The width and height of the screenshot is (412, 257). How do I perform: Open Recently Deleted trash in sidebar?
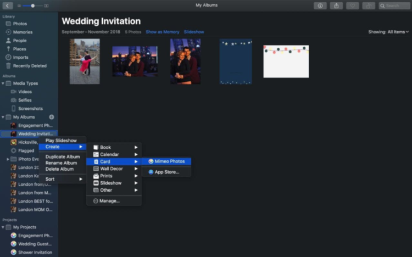pyautogui.click(x=30, y=66)
